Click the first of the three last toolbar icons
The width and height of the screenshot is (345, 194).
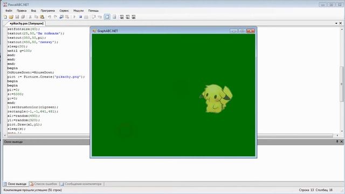[x=122, y=17]
